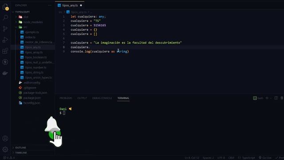This screenshot has height=160, width=284.
Task: Open index.ts in the explorer
Action: (x=30, y=37)
